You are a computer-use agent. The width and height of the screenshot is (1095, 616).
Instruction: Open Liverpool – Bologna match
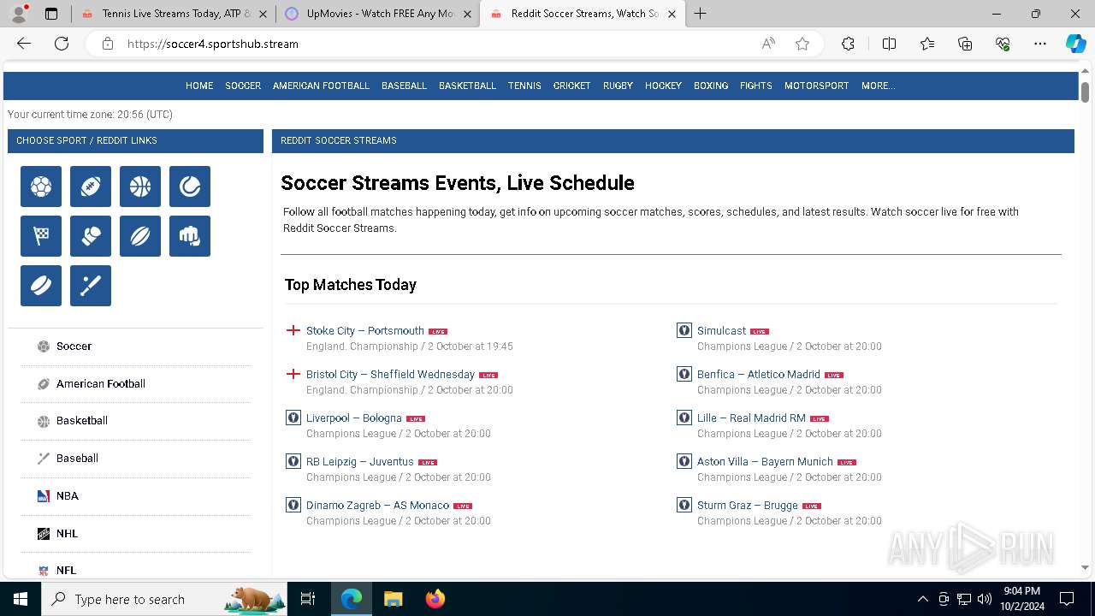click(354, 418)
